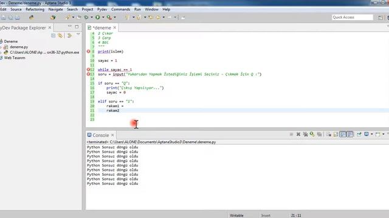Collapse all in PyDev Package Explorer

click(53, 36)
